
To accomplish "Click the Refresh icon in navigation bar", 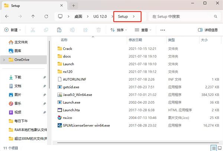I will tap(46, 17).
